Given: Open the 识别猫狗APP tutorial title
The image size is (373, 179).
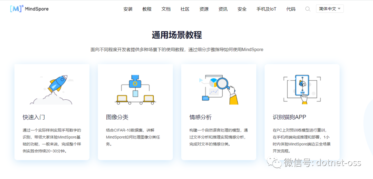Looking at the screenshot, I should [x=289, y=117].
